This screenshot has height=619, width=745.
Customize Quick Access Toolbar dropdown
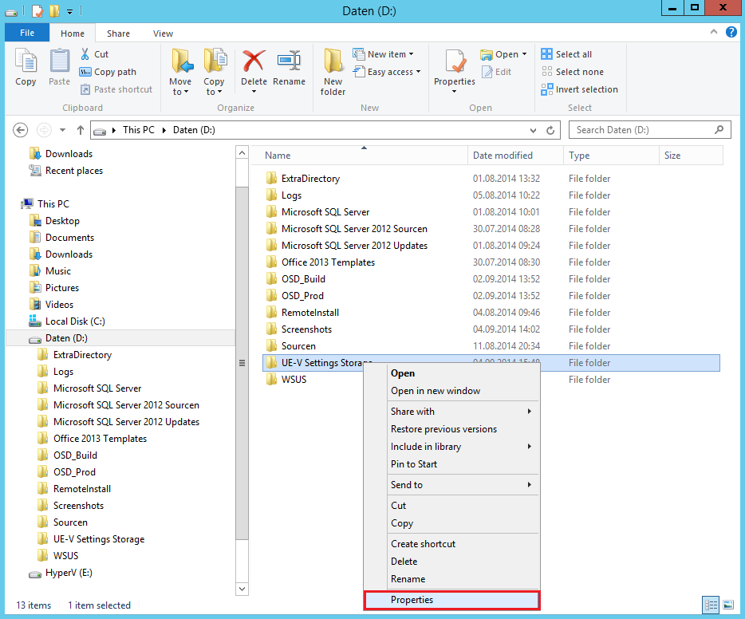pos(70,11)
